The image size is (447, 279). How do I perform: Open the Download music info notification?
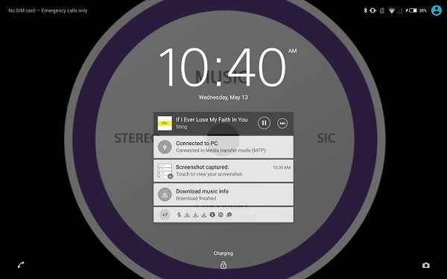pos(223,194)
